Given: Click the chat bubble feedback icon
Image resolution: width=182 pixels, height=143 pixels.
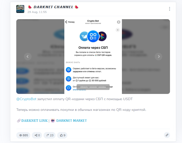Looking at the screenshot, I should (69, 88).
